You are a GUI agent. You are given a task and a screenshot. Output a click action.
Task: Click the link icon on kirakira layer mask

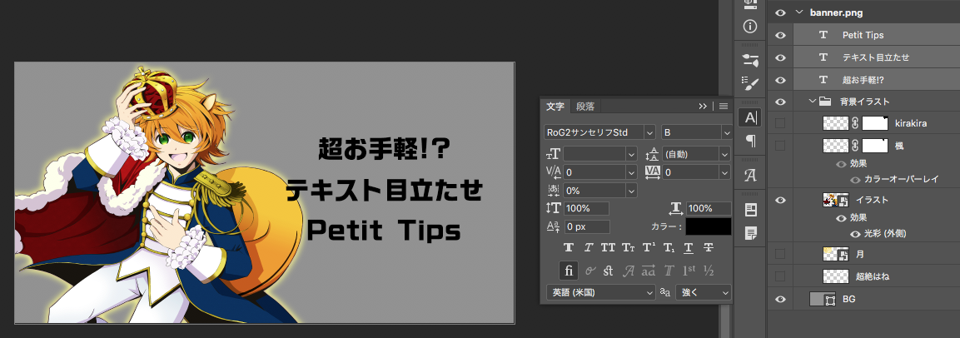tap(855, 123)
